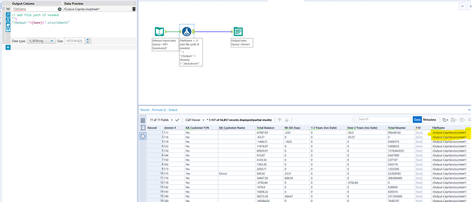The height and width of the screenshot is (202, 474).
Task: Show all messages list icon in results
Action: (x=143, y=121)
